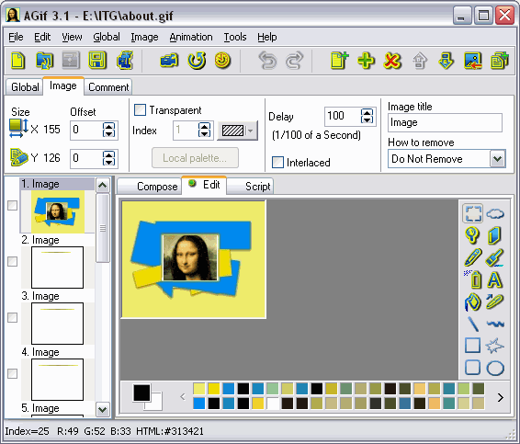The height and width of the screenshot is (444, 520).
Task: Select the straight Line drawing tool
Action: [x=473, y=324]
